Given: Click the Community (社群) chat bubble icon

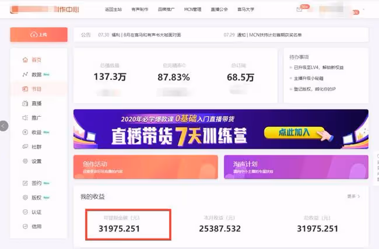Looking at the screenshot, I should tap(25, 146).
